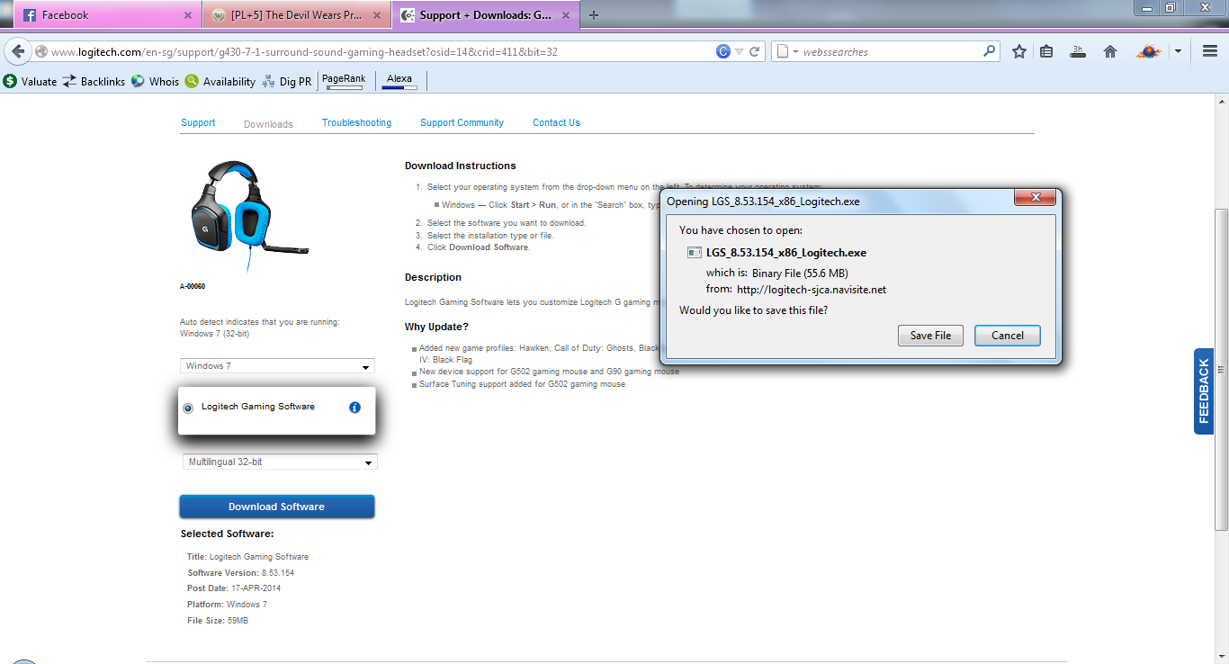Screen dimensions: 1229x664
Task: Click the G430 headset product image
Action: [249, 215]
